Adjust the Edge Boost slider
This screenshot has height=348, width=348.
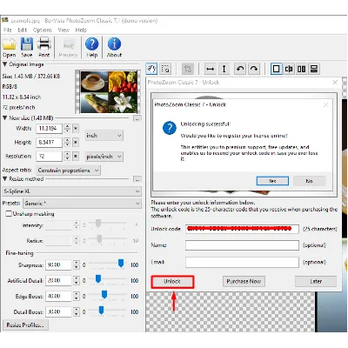click(104, 295)
